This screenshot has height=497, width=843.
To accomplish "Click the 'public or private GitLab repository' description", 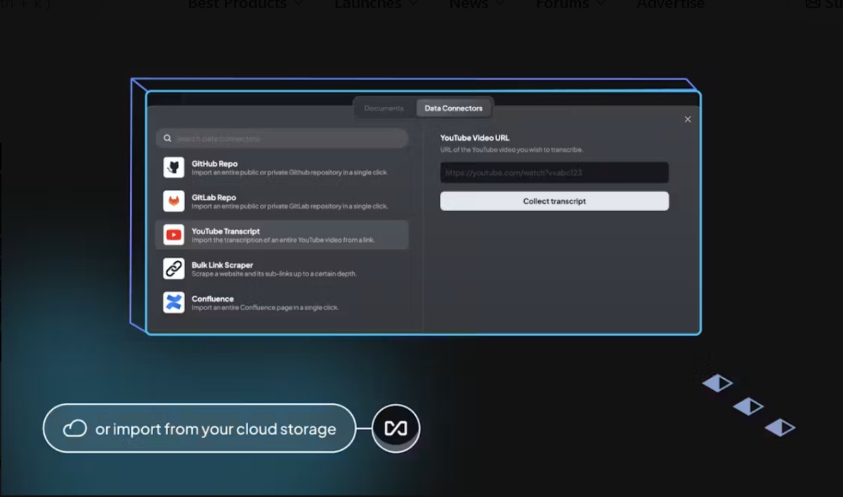I will tap(289, 206).
